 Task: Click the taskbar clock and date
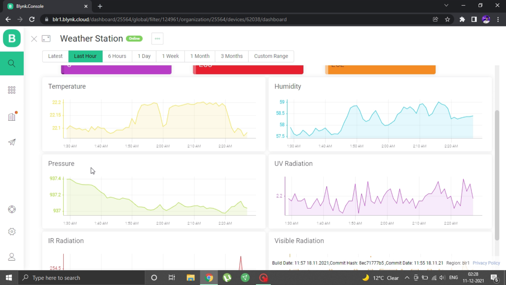pos(473,278)
